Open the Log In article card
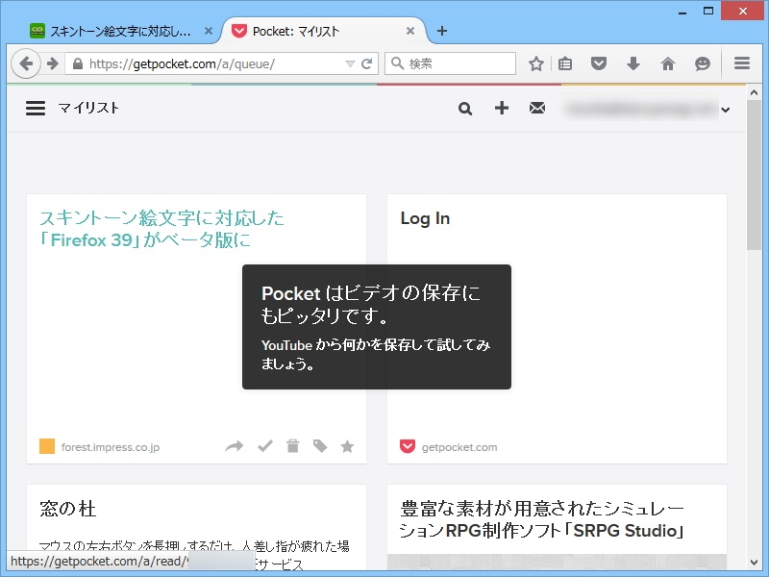 coord(424,218)
